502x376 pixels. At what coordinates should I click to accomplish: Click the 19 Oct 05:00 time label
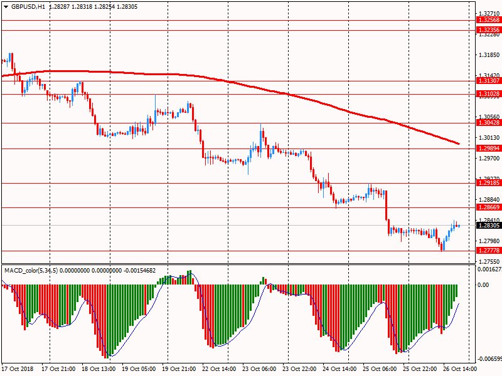139,368
